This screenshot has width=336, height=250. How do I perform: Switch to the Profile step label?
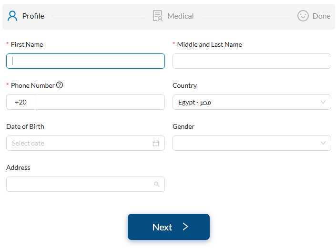[x=33, y=16]
